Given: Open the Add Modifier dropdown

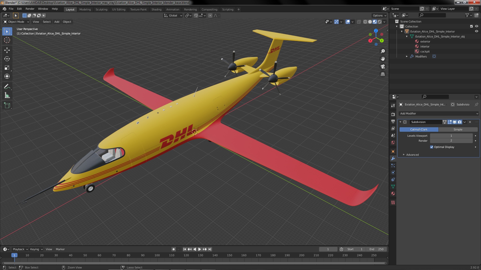Looking at the screenshot, I should point(439,113).
